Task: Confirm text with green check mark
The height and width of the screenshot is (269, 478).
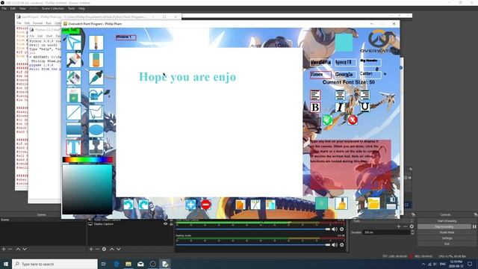Action: [x=327, y=120]
